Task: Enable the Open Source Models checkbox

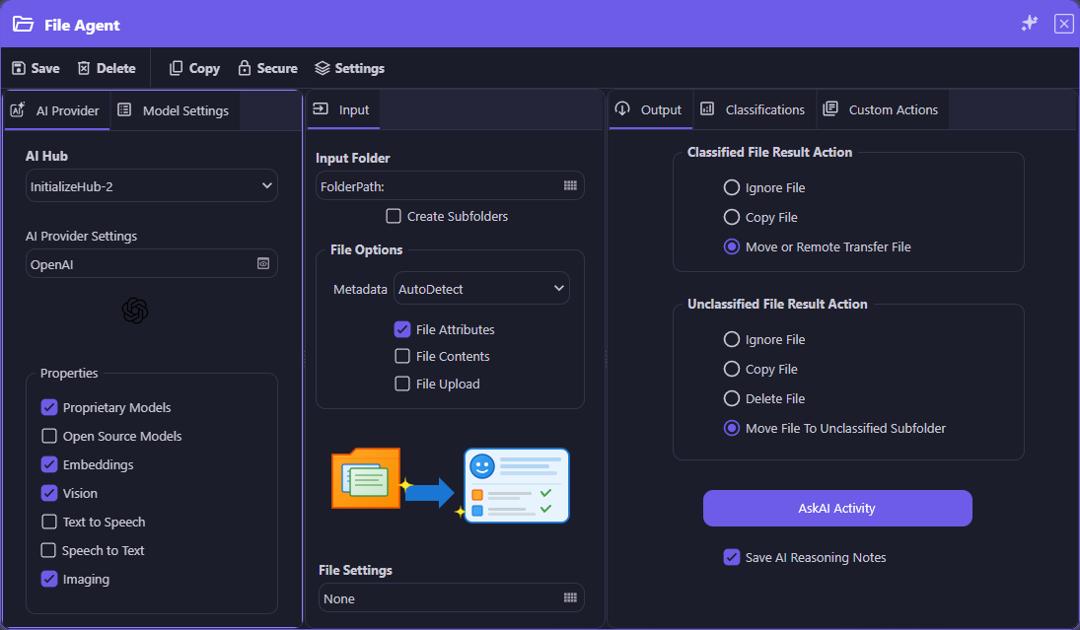Action: (49, 436)
